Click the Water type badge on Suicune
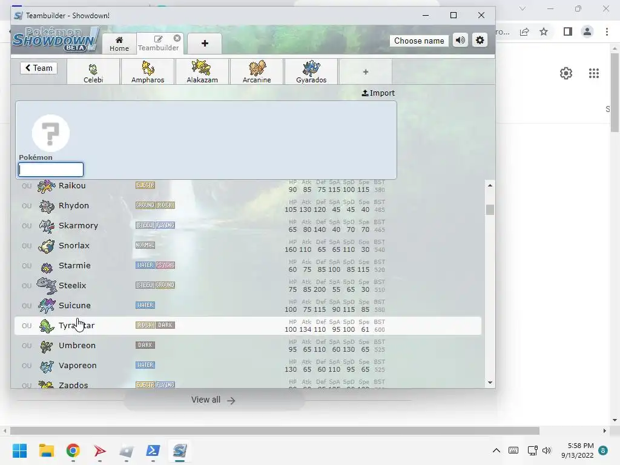Image resolution: width=620 pixels, height=465 pixels. pyautogui.click(x=145, y=305)
